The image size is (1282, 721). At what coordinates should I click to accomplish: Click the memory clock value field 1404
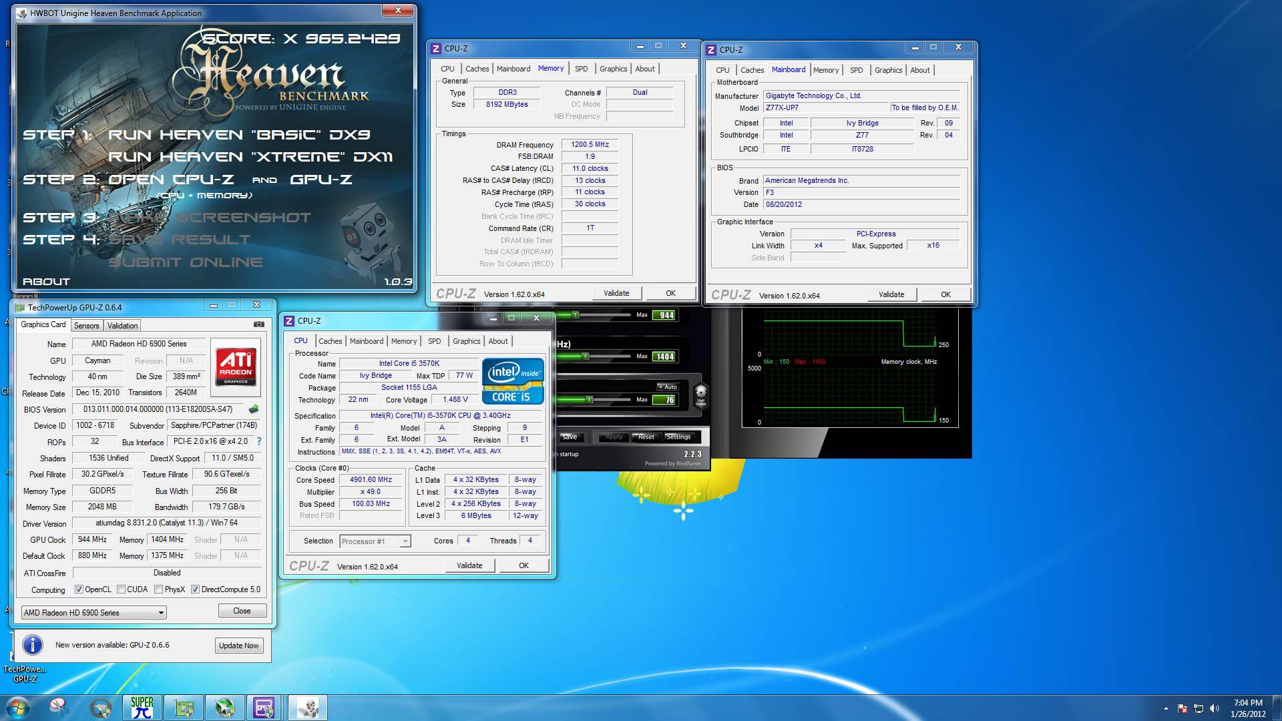664,356
